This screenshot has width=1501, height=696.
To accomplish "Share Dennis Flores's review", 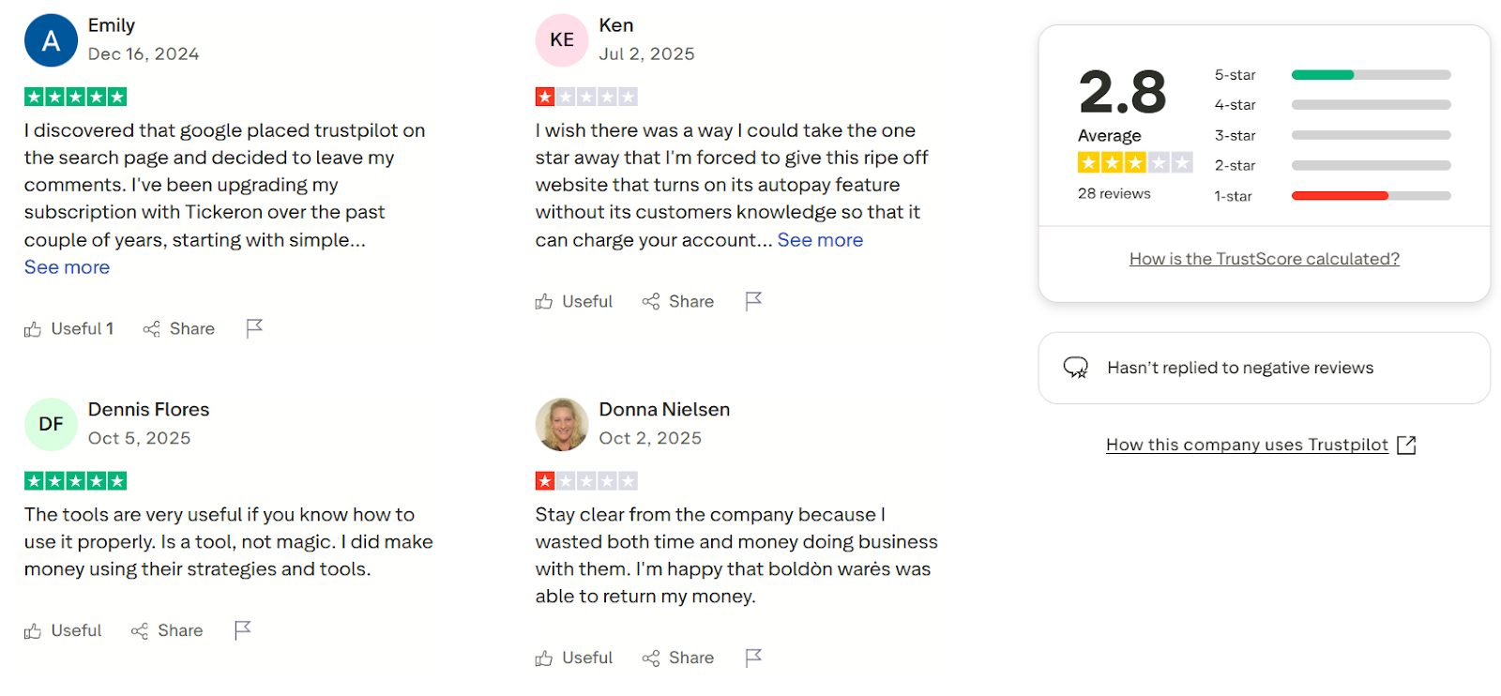I will click(x=167, y=631).
